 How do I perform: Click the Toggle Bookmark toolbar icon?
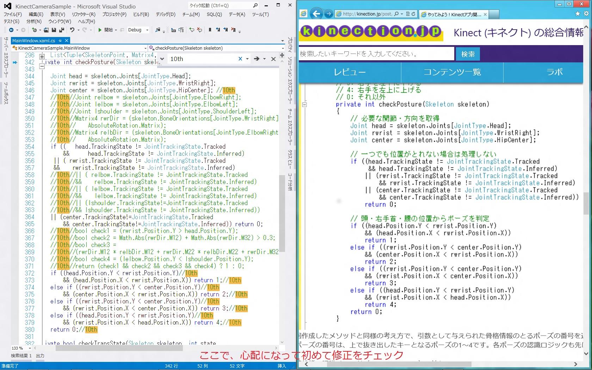210,30
